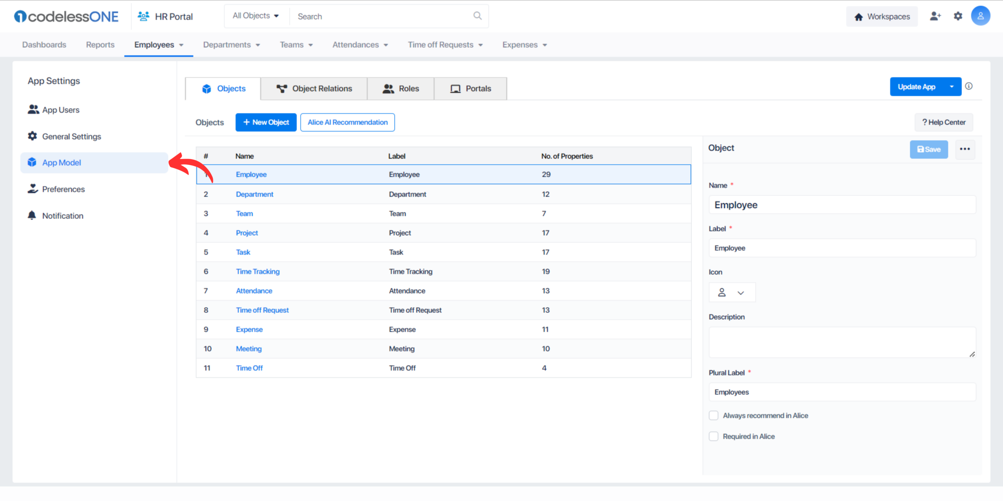
Task: Click the codelessONE logo
Action: (66, 16)
